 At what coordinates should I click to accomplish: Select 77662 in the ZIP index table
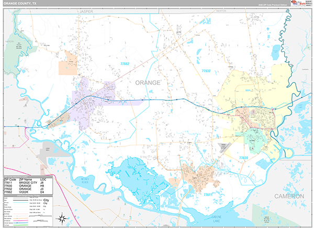[x=8, y=192]
